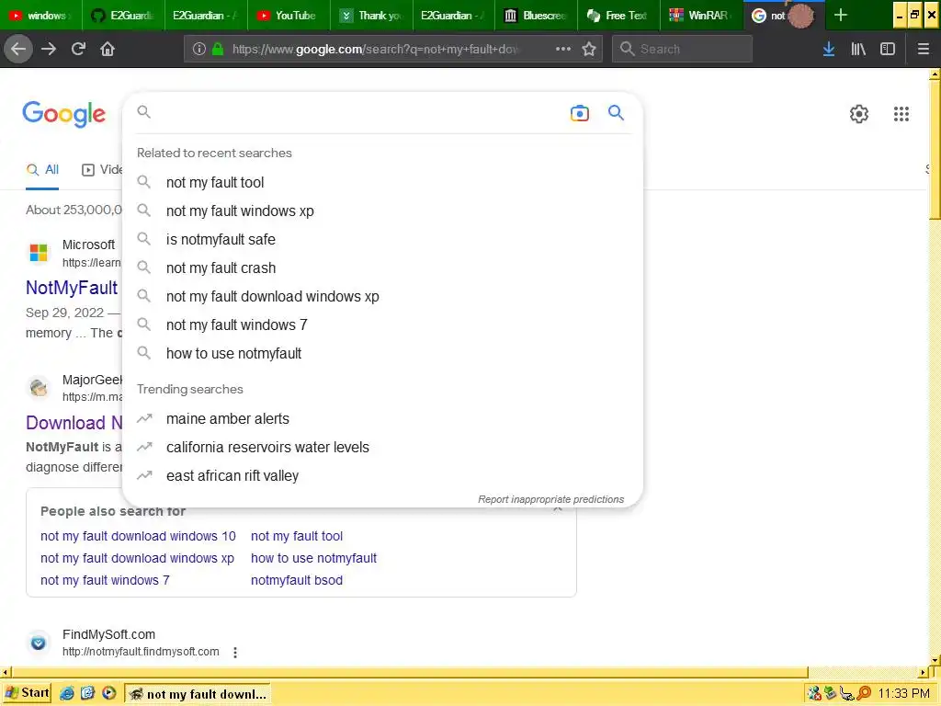Open a new tab with plus
The image size is (941, 706).
841,15
